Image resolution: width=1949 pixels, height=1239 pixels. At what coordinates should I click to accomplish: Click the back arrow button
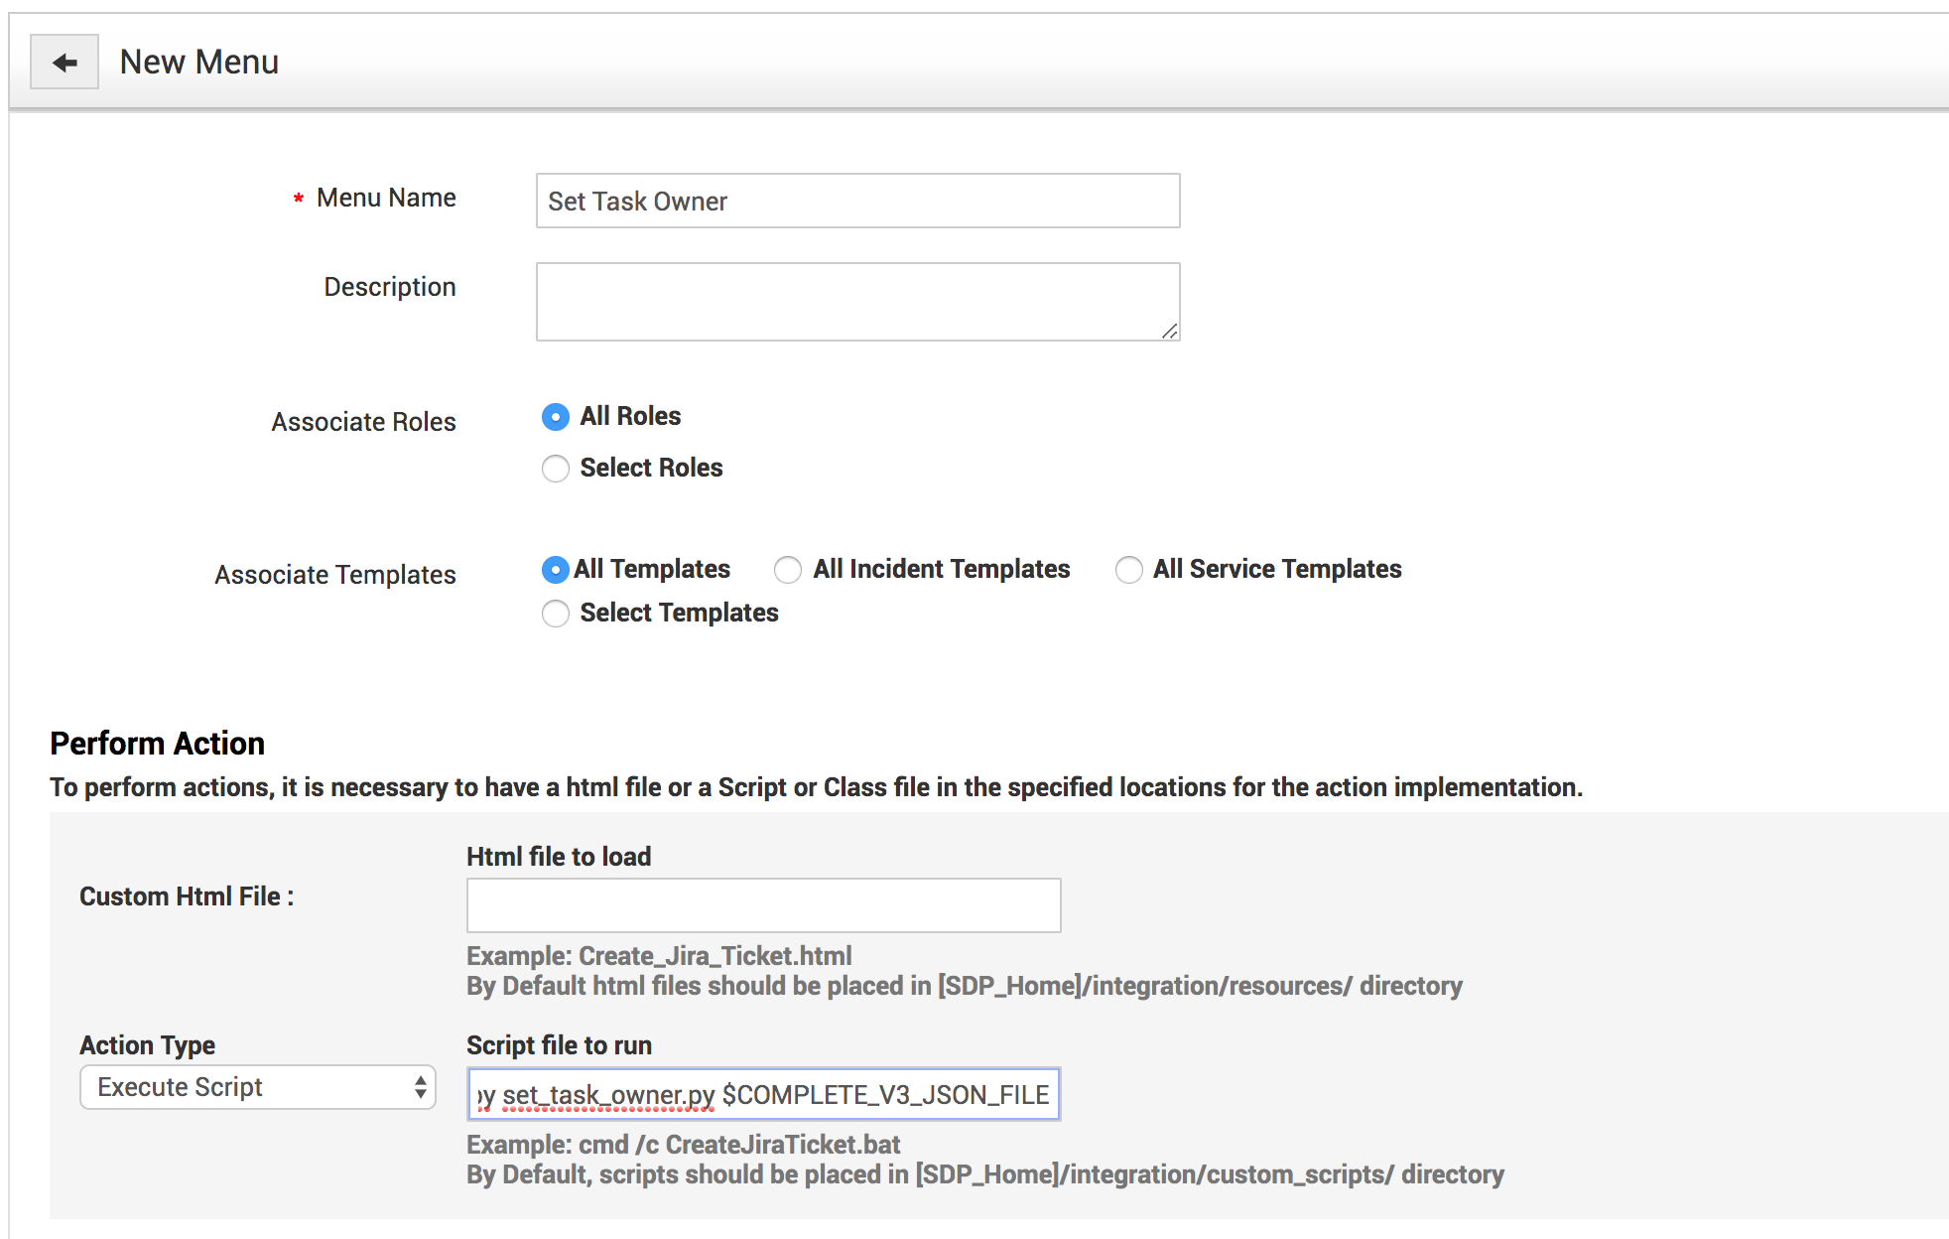[x=65, y=63]
